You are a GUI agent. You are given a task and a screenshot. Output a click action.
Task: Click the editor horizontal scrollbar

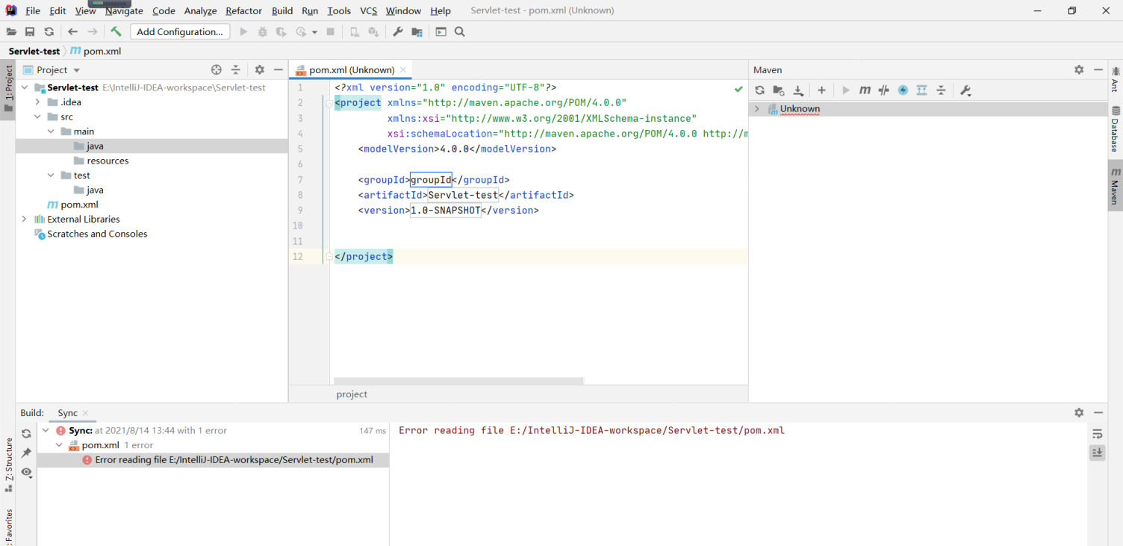(458, 381)
